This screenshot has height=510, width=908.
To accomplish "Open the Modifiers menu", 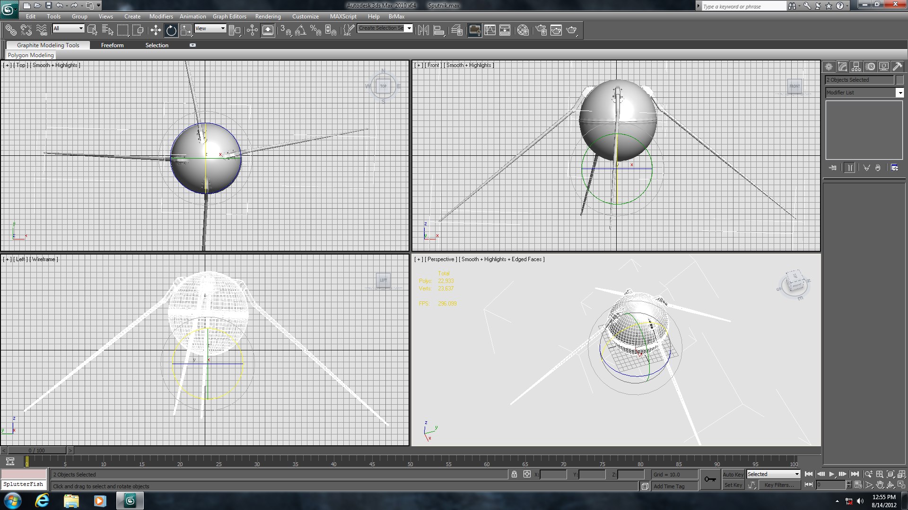I will tap(161, 16).
